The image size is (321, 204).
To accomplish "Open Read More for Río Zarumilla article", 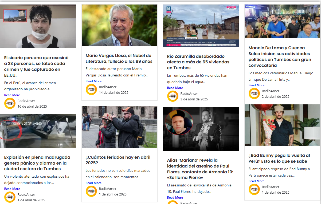I will [x=175, y=88].
